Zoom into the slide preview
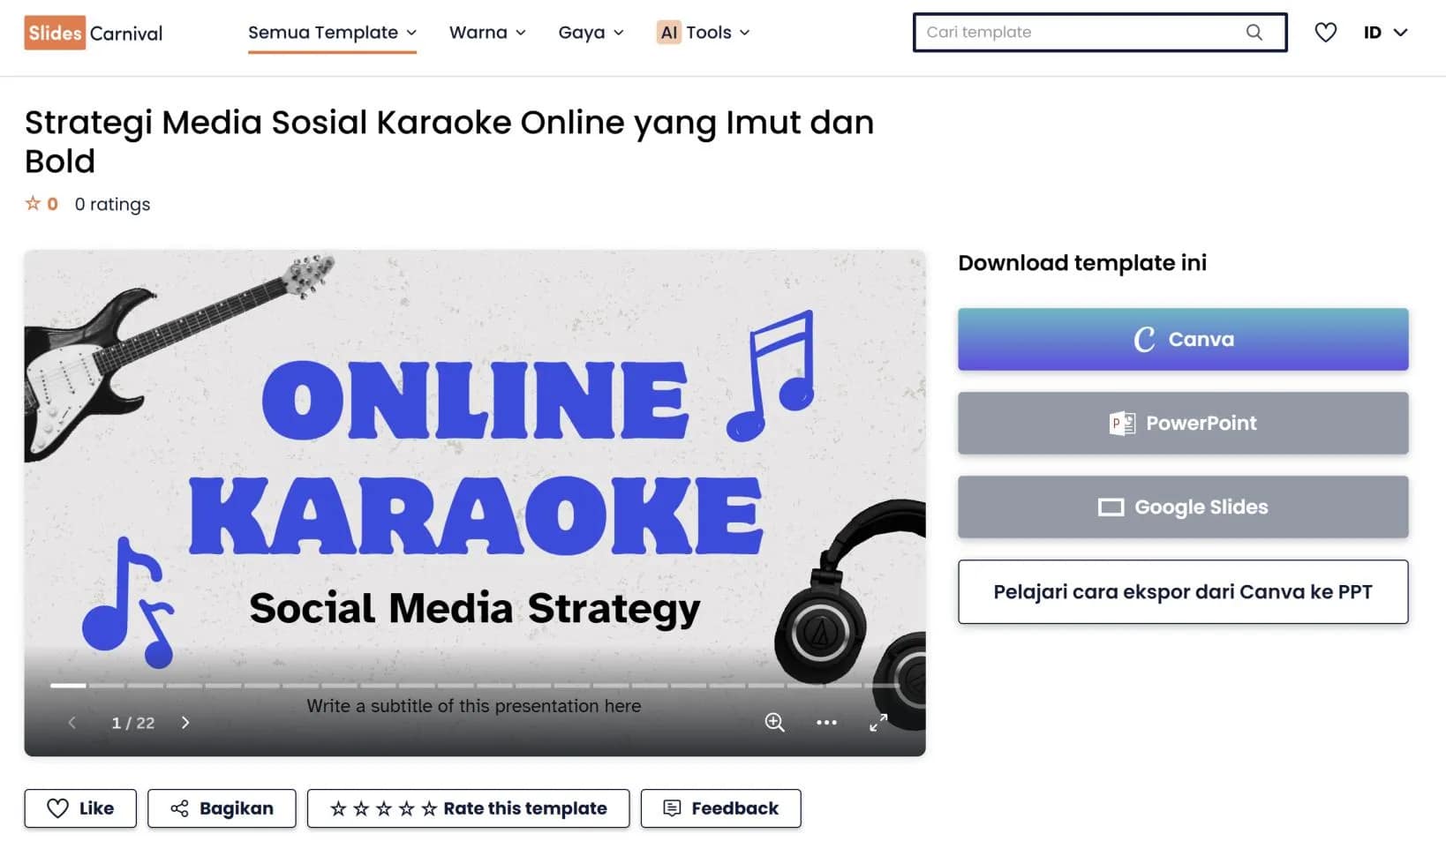Image resolution: width=1446 pixels, height=849 pixels. tap(774, 722)
